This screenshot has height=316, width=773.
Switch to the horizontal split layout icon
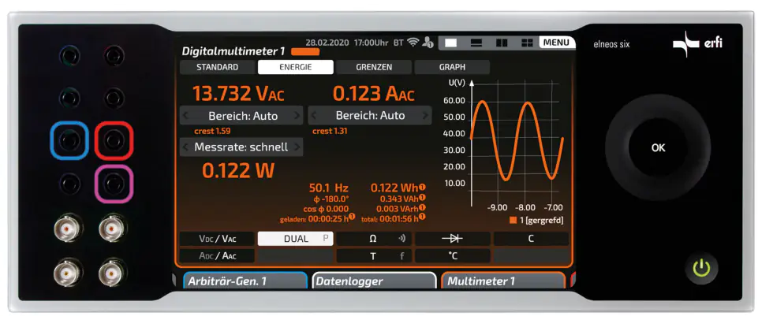pyautogui.click(x=476, y=42)
